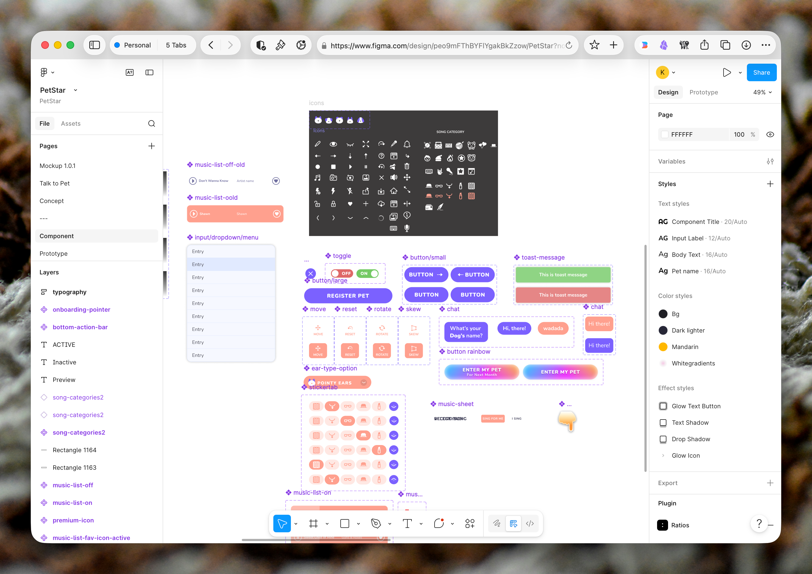This screenshot has height=574, width=812.
Task: Select the Move tool in bottom toolbar
Action: [x=282, y=523]
